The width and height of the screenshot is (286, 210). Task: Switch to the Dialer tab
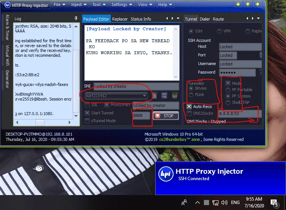click(205, 19)
